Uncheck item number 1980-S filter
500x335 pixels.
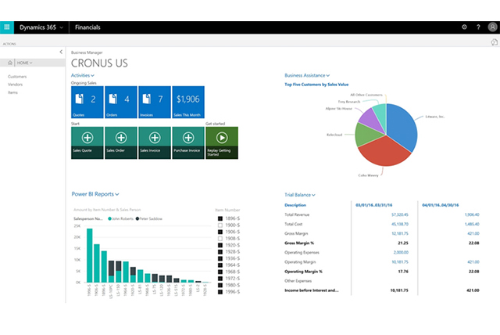point(220,285)
